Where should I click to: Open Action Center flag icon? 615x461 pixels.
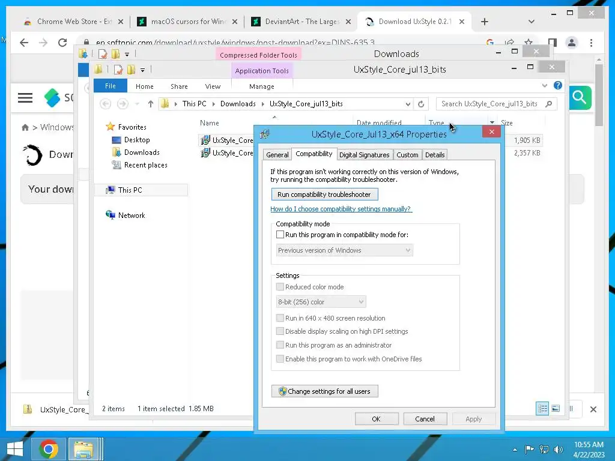(529, 449)
